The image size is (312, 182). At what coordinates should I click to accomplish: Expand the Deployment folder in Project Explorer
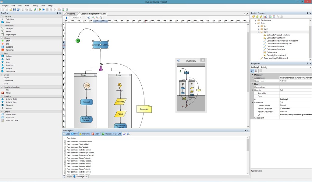pos(256,20)
